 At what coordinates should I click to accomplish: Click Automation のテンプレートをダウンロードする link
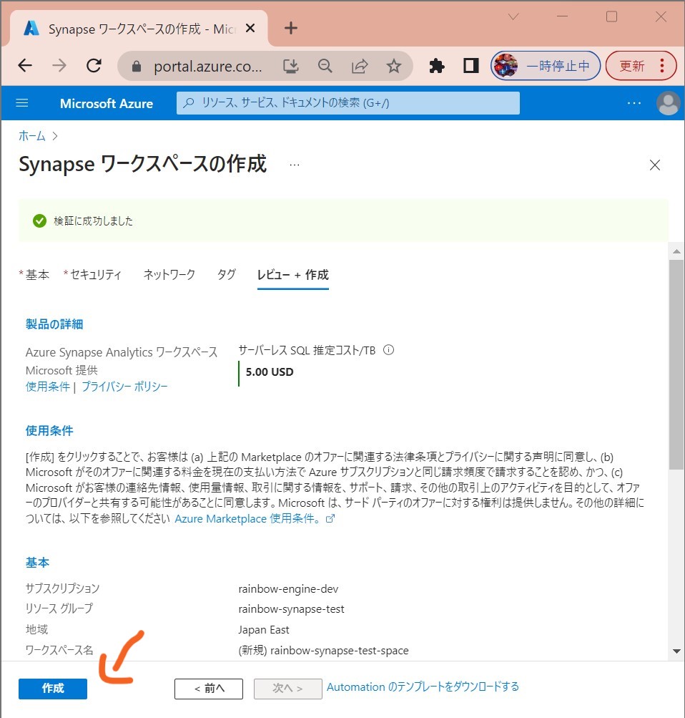point(423,687)
